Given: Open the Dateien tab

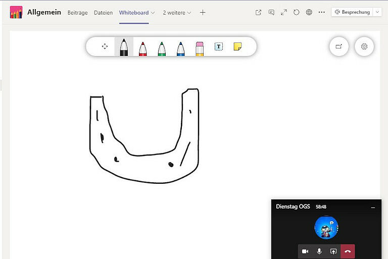Looking at the screenshot, I should pos(103,13).
